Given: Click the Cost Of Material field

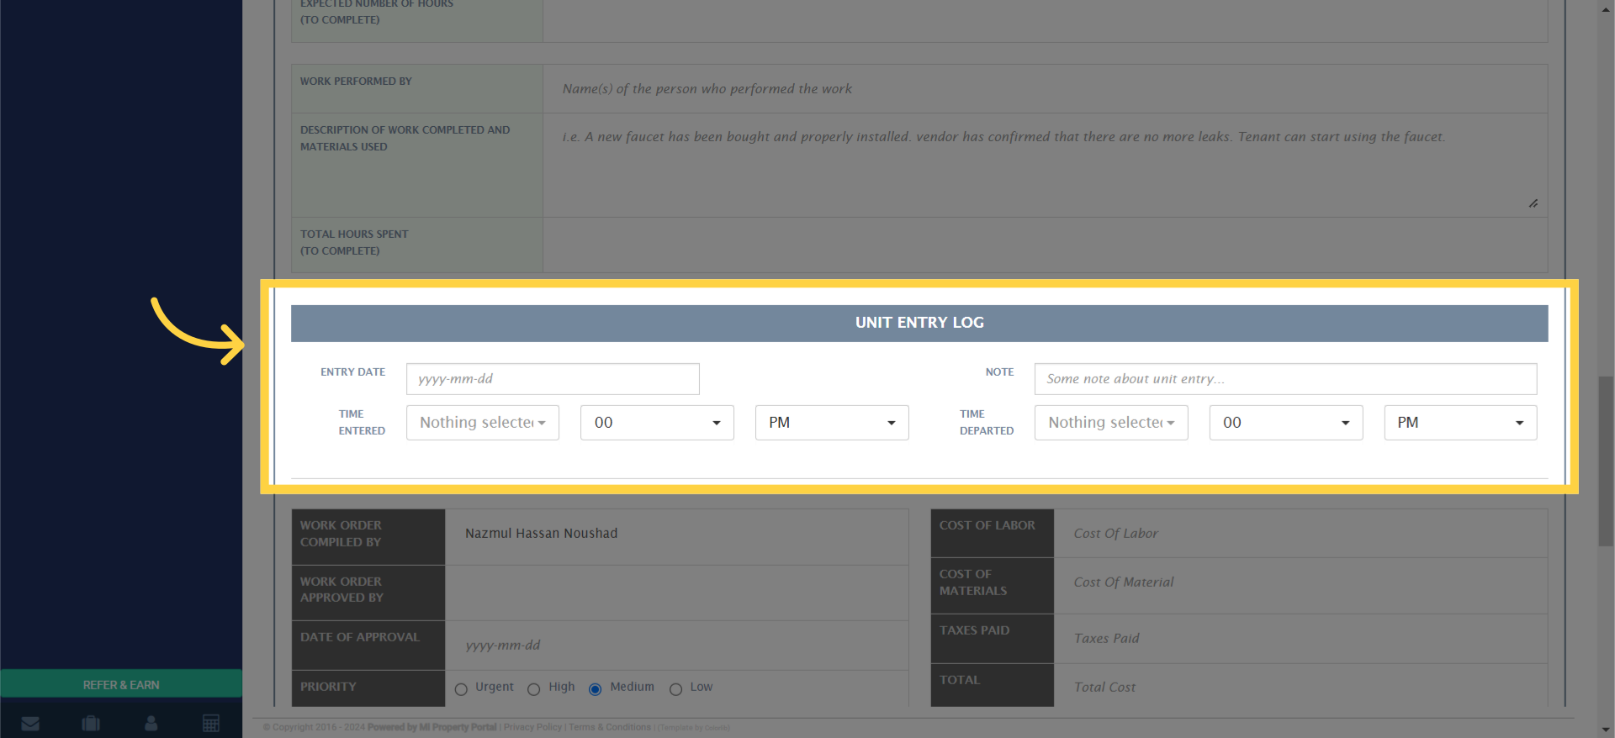Looking at the screenshot, I should tap(1300, 586).
